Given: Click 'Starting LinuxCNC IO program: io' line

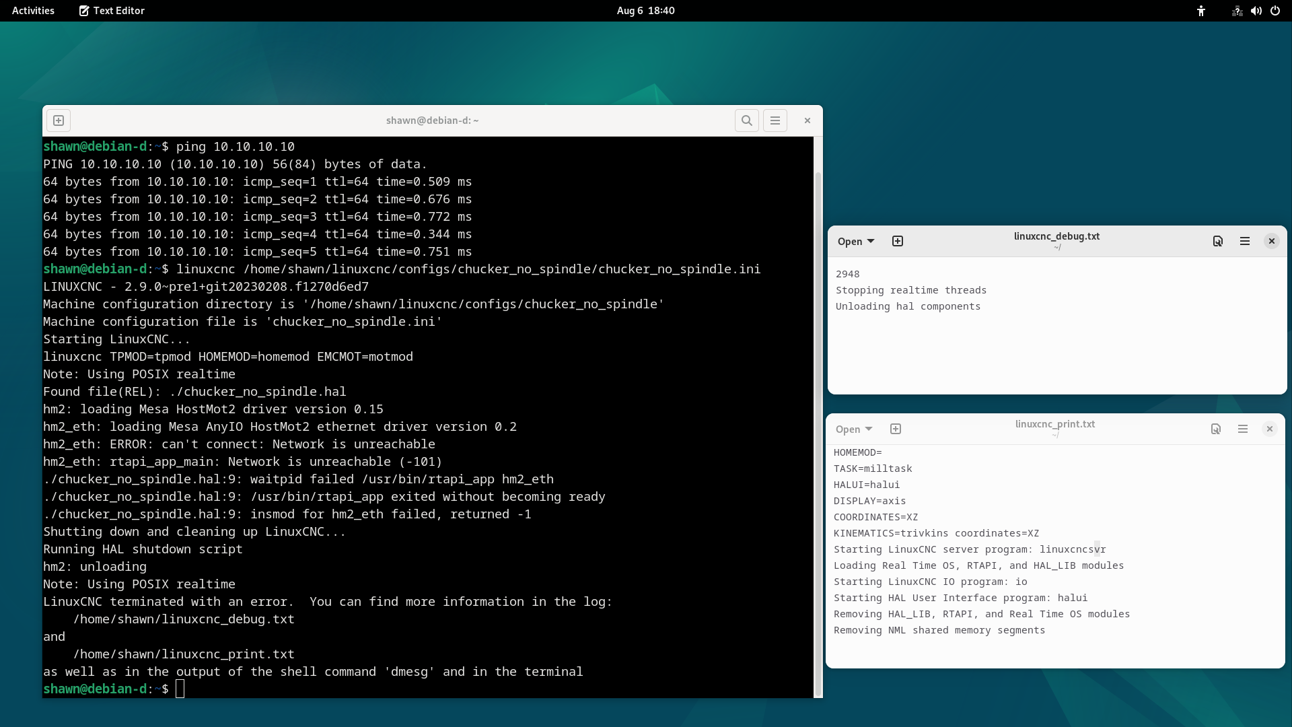Looking at the screenshot, I should (x=930, y=582).
